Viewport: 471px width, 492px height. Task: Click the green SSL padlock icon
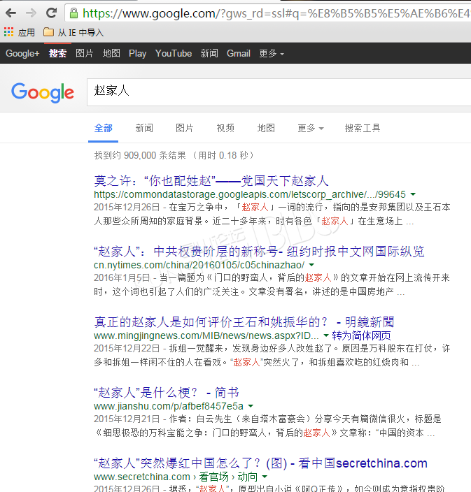click(74, 13)
